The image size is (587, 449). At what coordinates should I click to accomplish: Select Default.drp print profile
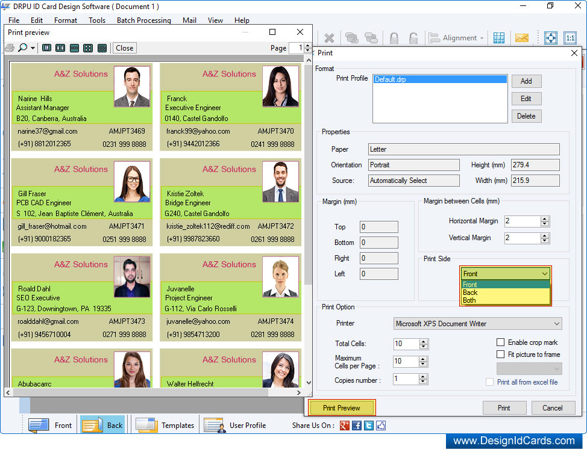point(440,79)
